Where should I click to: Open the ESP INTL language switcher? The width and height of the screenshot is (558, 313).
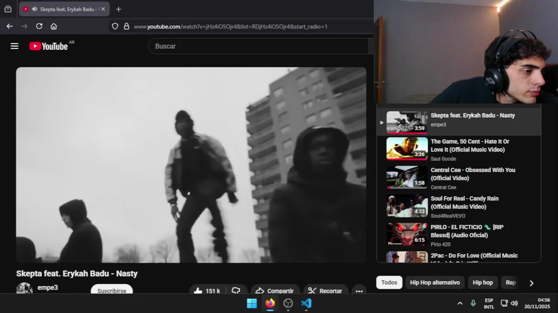click(x=489, y=303)
